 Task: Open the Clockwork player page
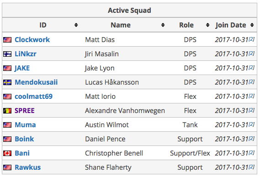point(32,40)
